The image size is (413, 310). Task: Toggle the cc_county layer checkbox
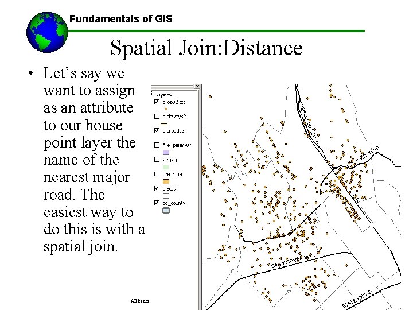pos(157,203)
